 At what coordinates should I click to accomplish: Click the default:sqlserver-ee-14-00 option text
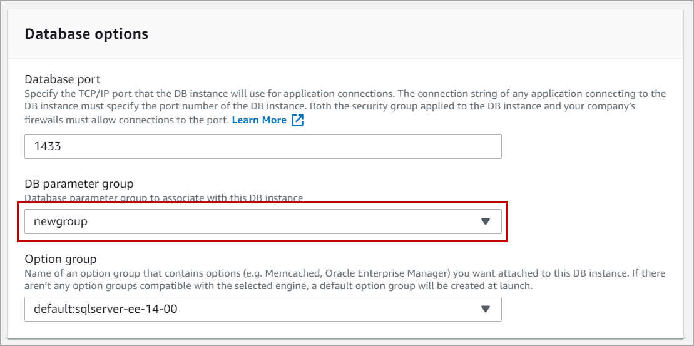click(101, 309)
